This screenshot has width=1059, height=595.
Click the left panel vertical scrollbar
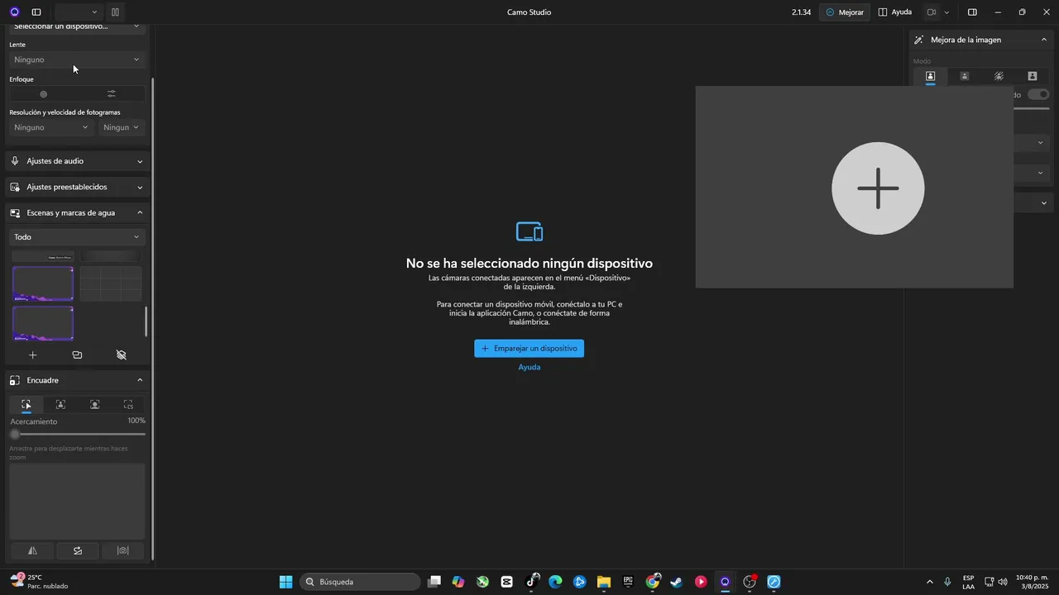tap(153, 320)
